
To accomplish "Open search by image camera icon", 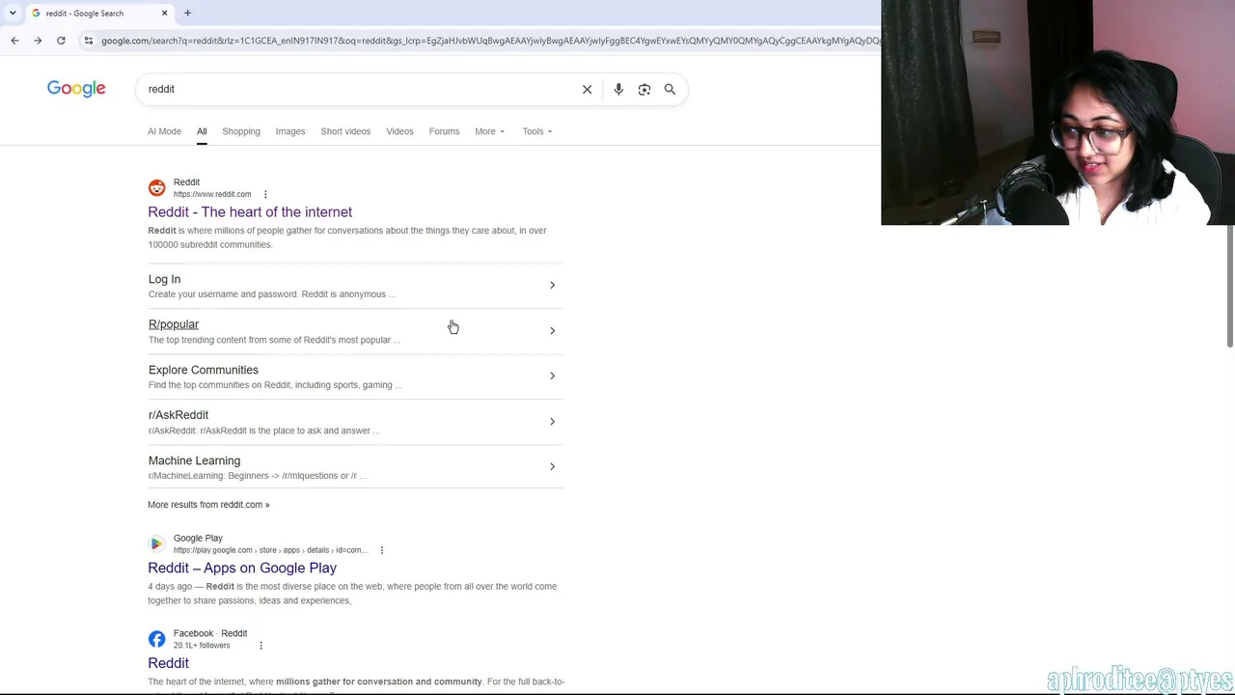I will (645, 90).
